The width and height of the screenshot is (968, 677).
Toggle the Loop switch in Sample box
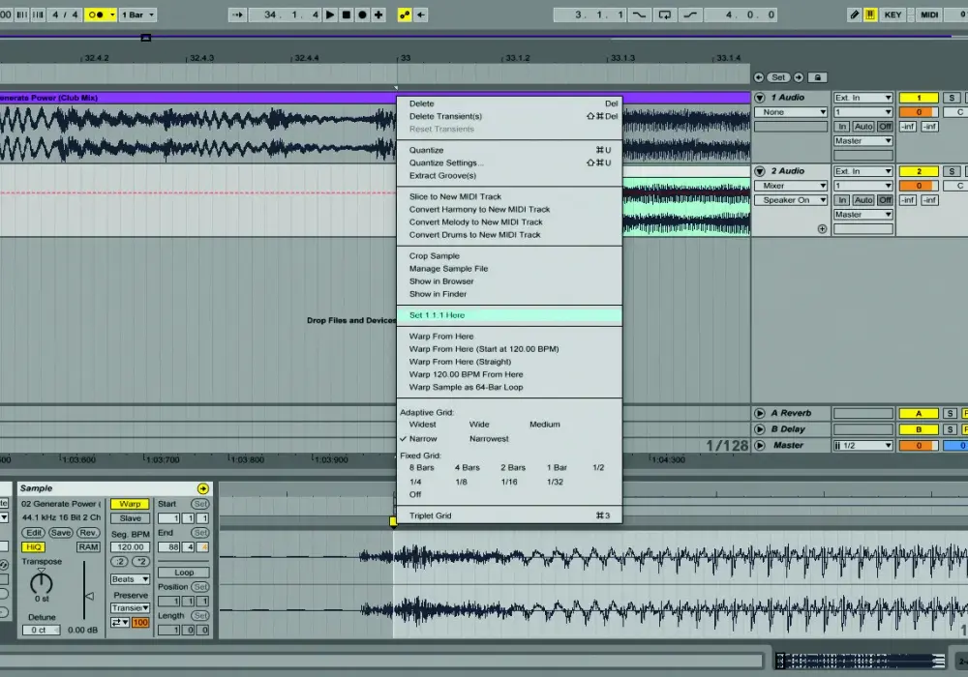point(183,573)
